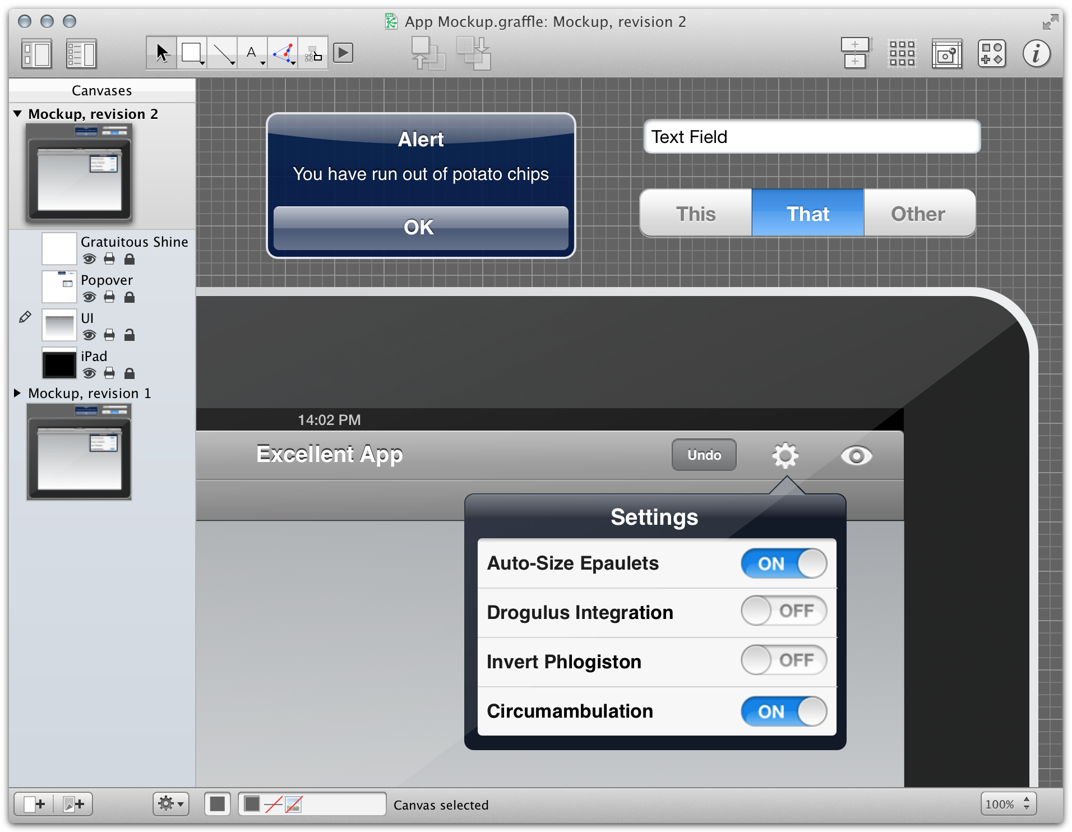This screenshot has height=832, width=1072.
Task: Click the Bring to Front icon
Action: (x=428, y=53)
